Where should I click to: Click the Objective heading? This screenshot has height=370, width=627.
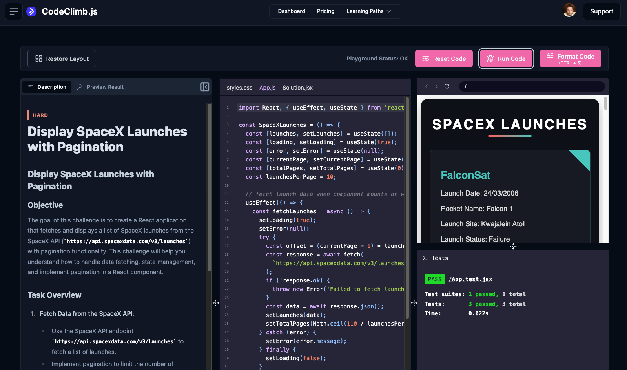tap(45, 205)
